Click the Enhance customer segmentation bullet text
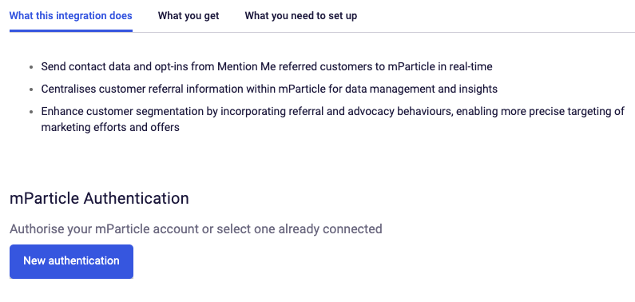 point(333,119)
